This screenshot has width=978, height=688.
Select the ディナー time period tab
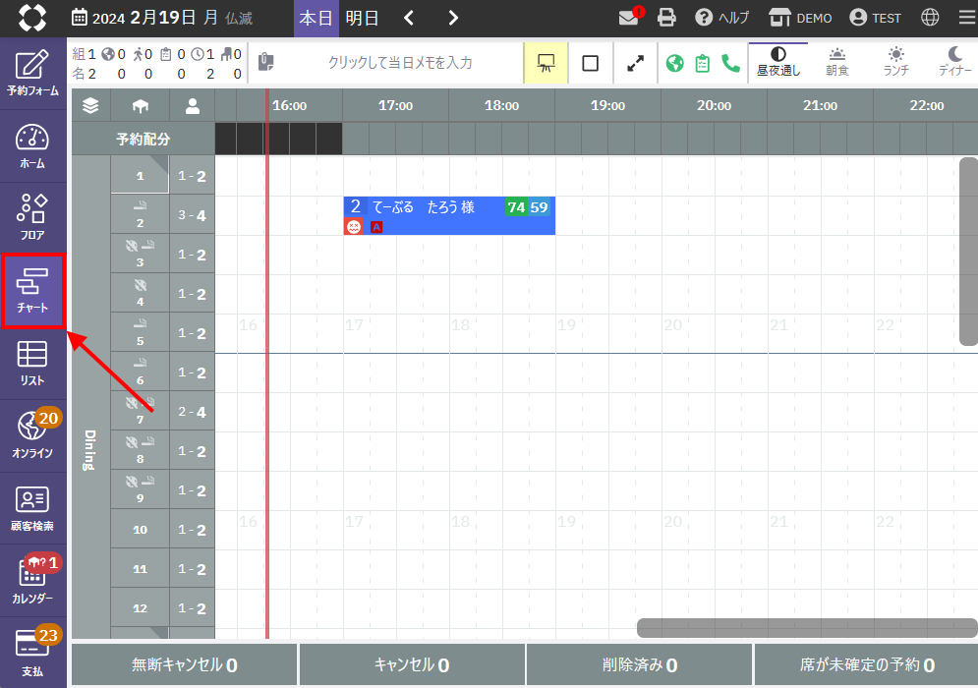click(x=954, y=61)
